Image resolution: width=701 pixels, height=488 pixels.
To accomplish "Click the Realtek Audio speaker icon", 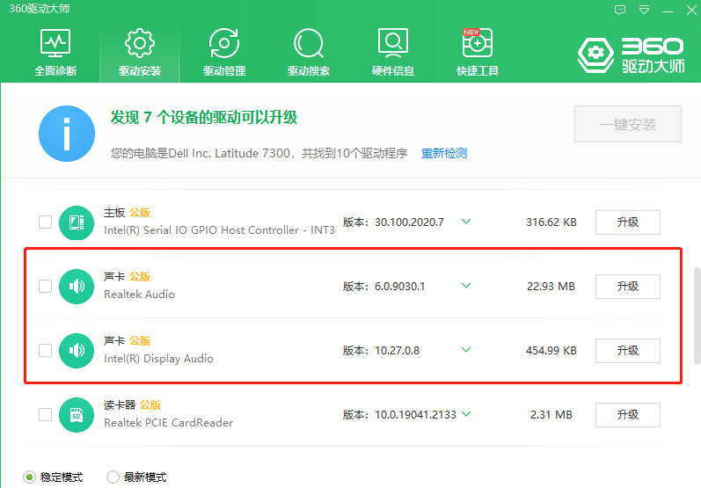I will click(x=77, y=287).
